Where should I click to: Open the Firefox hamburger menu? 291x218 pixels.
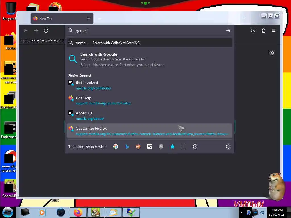274,30
